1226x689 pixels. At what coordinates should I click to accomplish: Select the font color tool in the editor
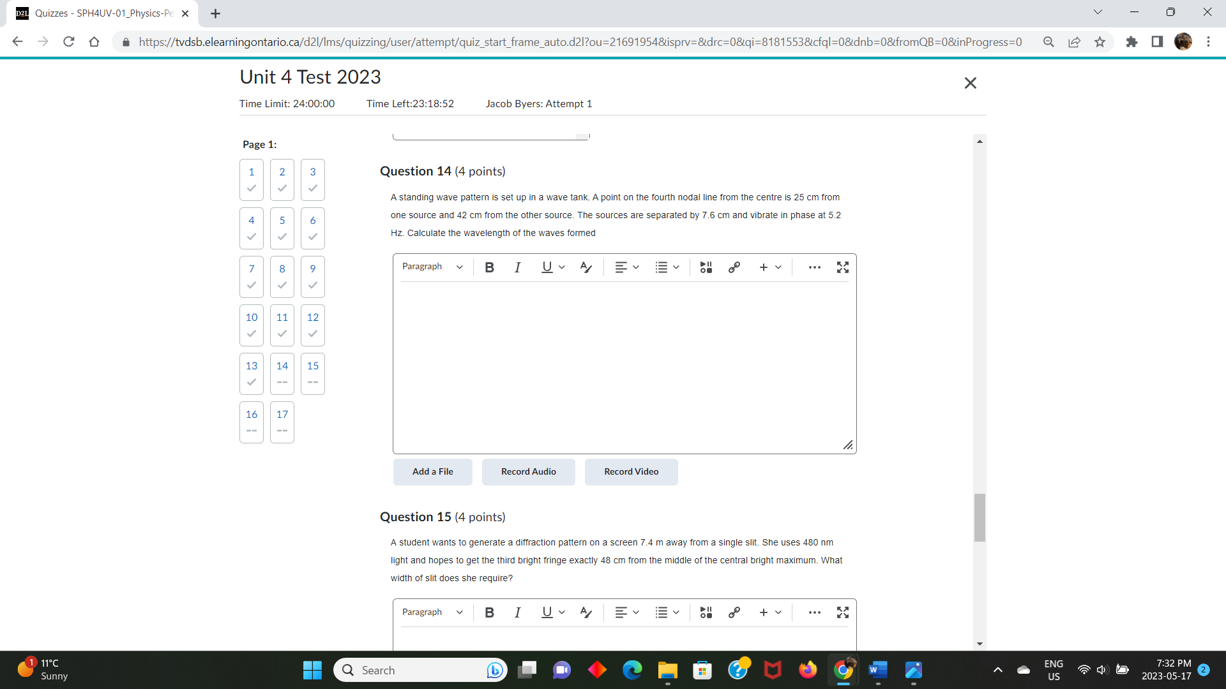tap(586, 267)
